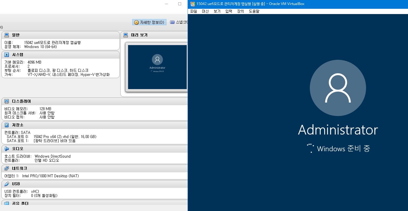The image size is (408, 211).
Task: Click the VM preview thumbnail
Action: point(157,67)
